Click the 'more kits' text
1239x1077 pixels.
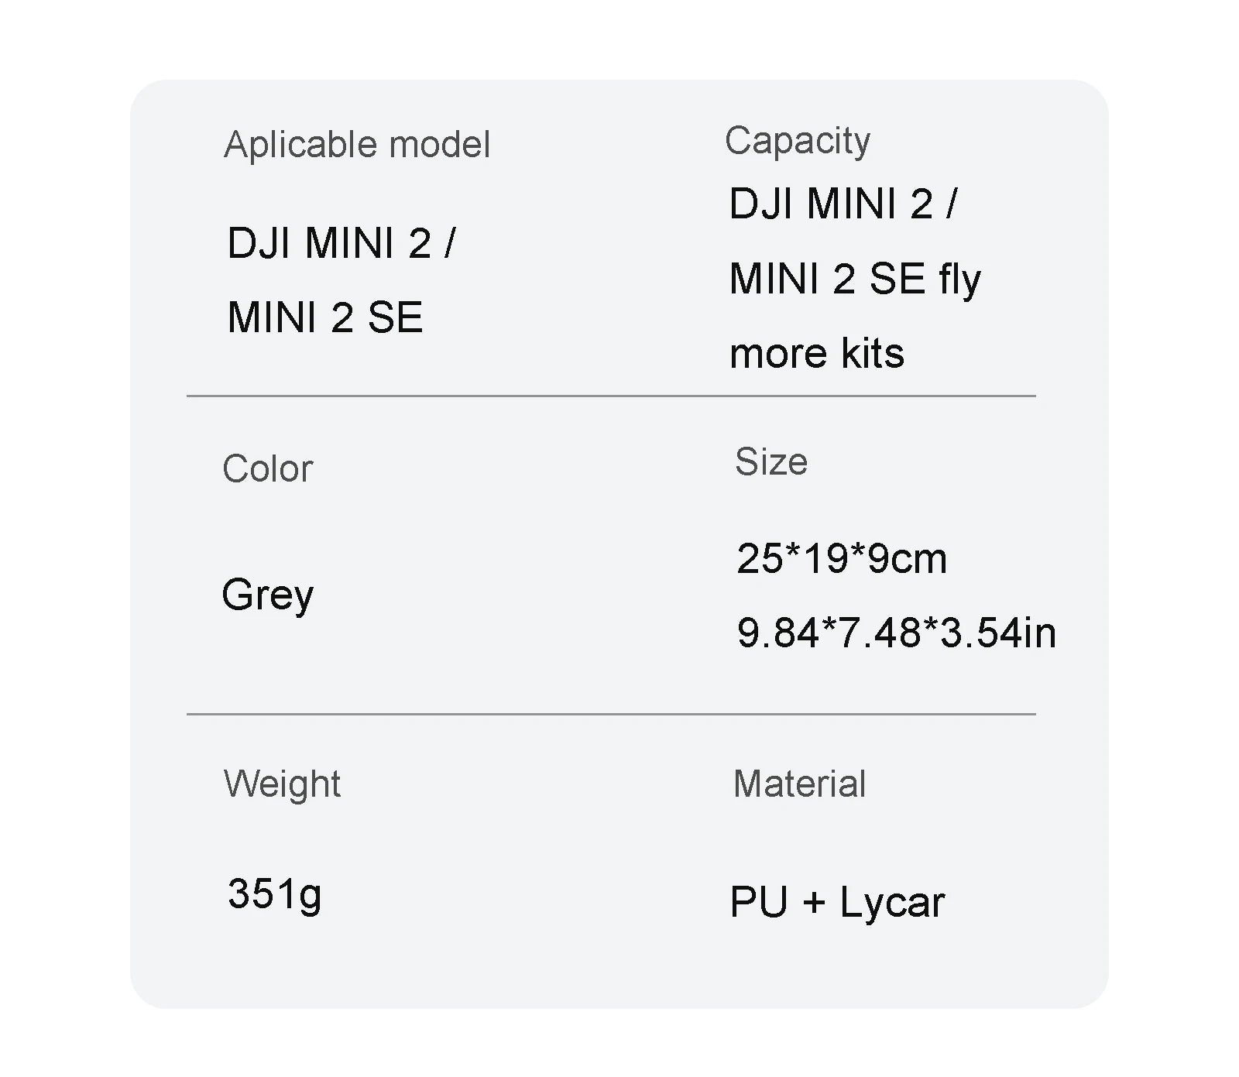[x=817, y=353]
